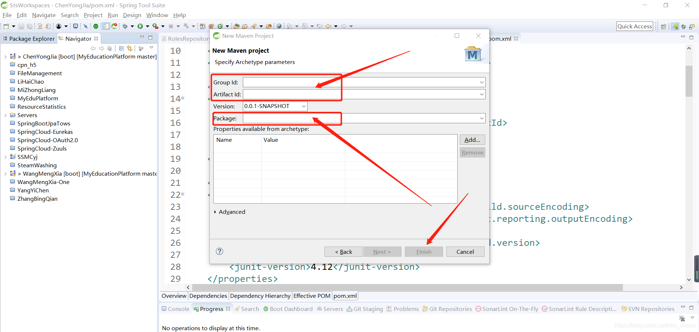Screen dimensions: 699x332
Task: Open the Run button dropdown arrow
Action: [x=147, y=26]
